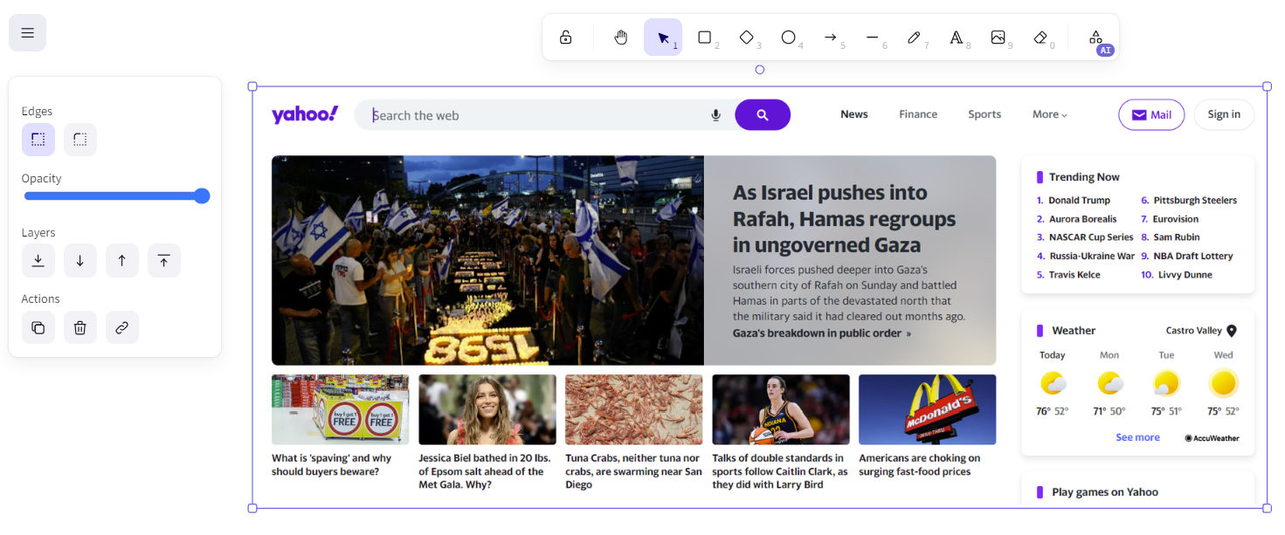
Task: Open the Israel Rafah headline story
Action: pos(845,219)
